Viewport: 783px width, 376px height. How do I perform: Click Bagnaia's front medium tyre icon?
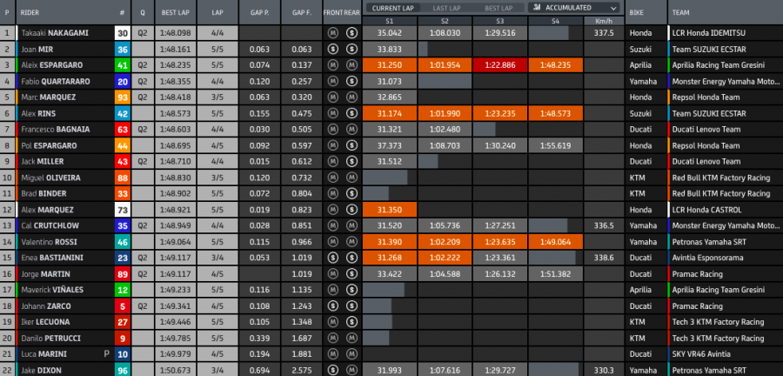tap(332, 129)
